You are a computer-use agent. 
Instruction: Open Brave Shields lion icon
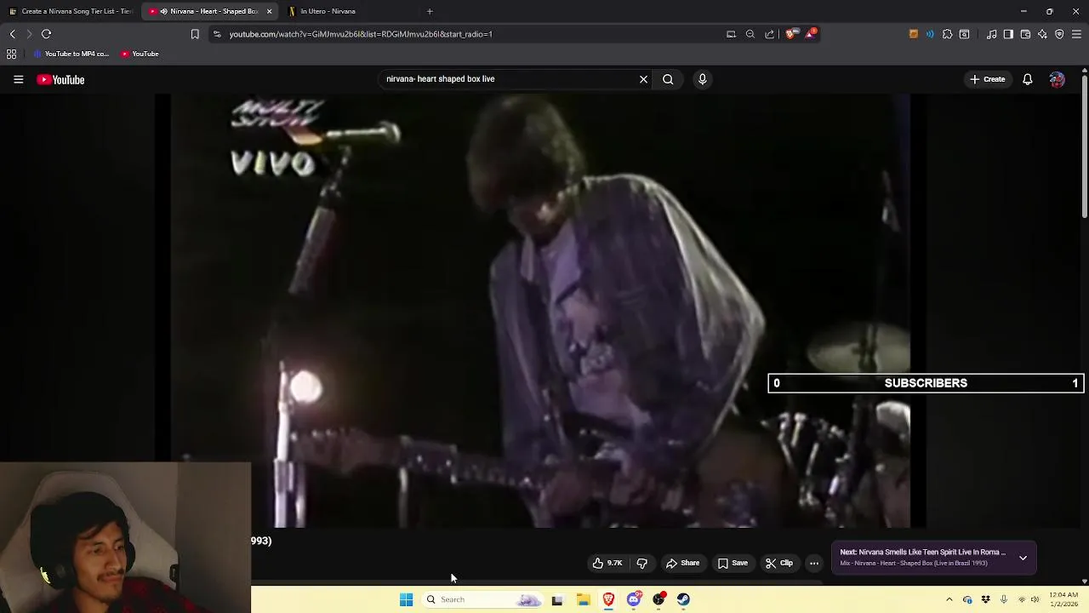tap(791, 34)
